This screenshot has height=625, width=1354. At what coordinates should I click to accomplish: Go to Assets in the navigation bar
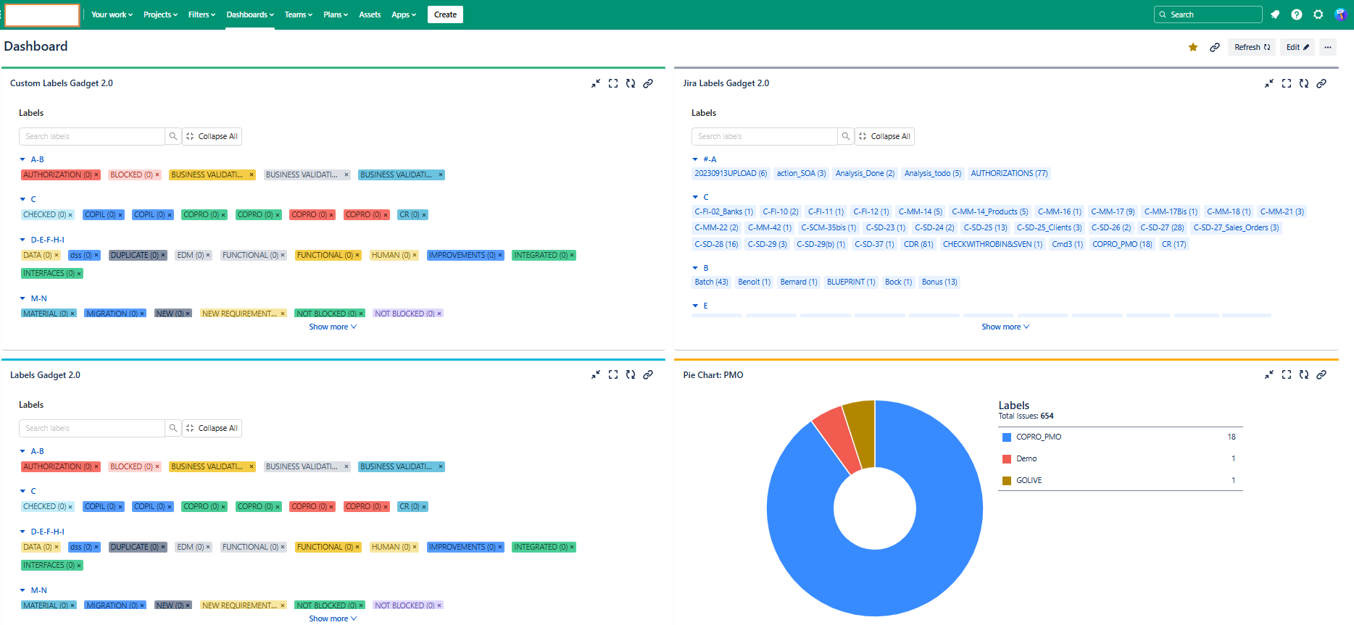point(370,14)
